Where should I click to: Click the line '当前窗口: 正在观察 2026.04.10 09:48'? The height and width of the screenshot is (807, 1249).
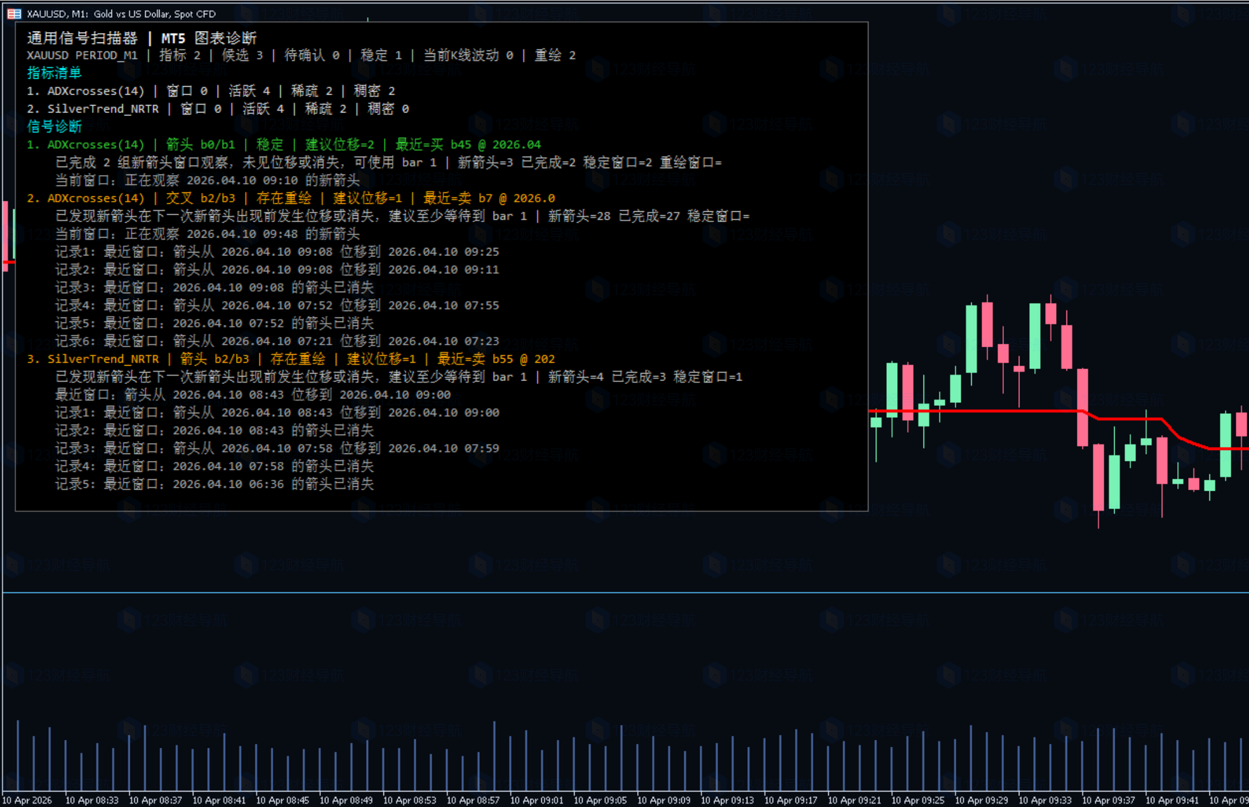(x=207, y=234)
